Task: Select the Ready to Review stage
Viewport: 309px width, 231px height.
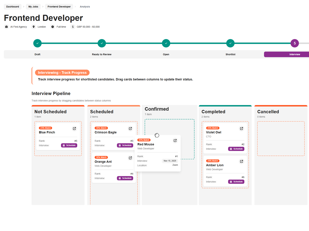Action: (x=102, y=54)
